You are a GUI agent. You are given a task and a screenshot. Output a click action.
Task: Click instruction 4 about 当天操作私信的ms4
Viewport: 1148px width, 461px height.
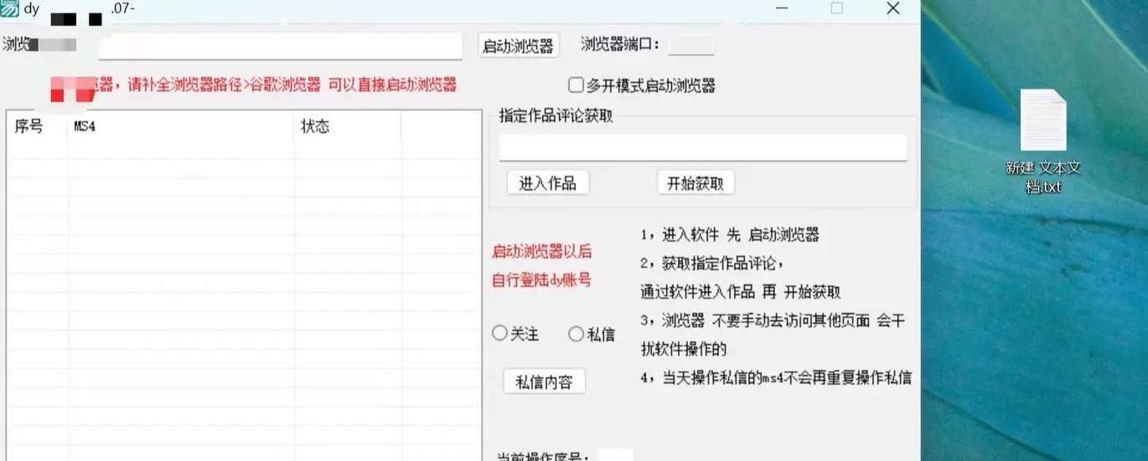(x=776, y=377)
